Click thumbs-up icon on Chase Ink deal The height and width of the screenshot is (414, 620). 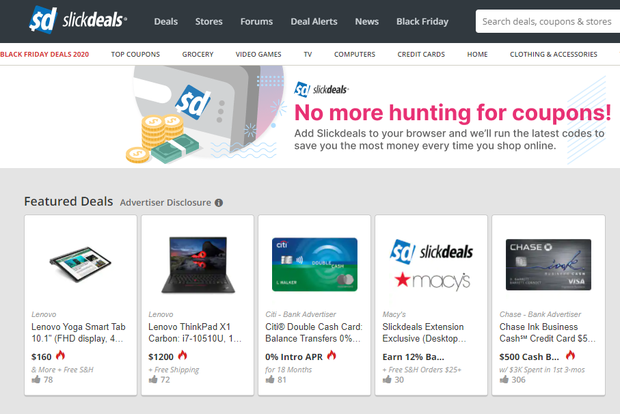(x=504, y=380)
